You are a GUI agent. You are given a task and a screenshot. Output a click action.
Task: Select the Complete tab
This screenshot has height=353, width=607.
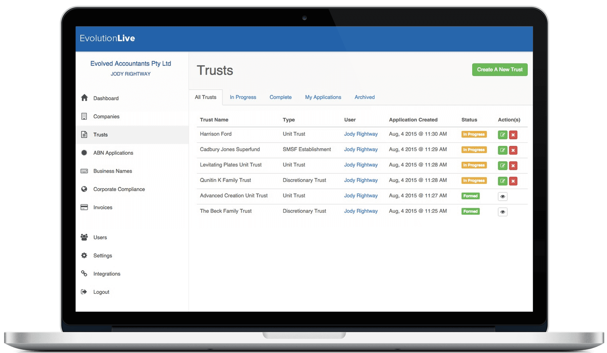tap(280, 97)
